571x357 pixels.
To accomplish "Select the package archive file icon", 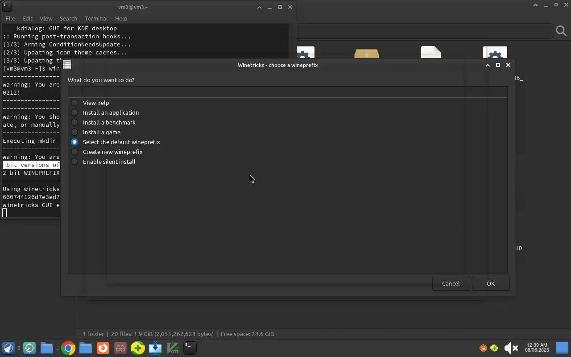I will (367, 53).
